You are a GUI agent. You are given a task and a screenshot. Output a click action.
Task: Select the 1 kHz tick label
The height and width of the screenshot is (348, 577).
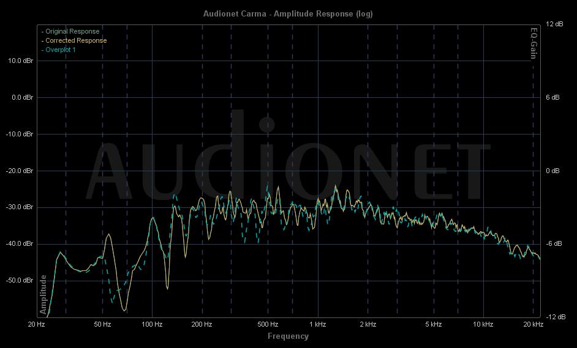tap(317, 324)
